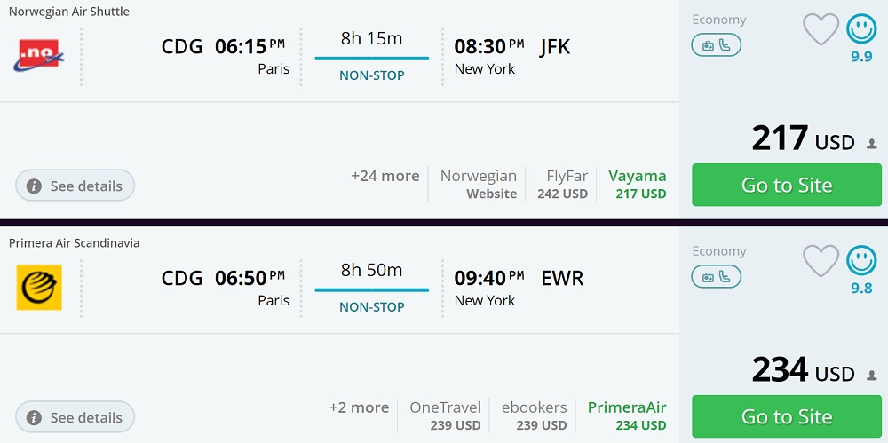Expand See details for the Primera flight
The height and width of the screenshot is (443, 888).
click(75, 417)
